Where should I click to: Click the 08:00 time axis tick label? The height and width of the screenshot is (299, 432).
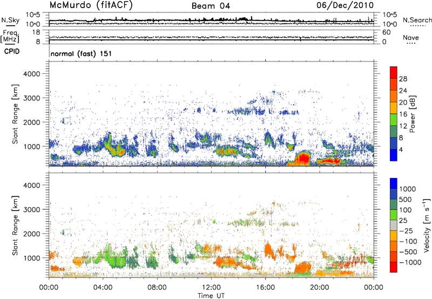pos(157,288)
